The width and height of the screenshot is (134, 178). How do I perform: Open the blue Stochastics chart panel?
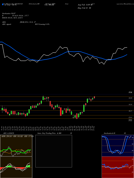(x=118, y=146)
